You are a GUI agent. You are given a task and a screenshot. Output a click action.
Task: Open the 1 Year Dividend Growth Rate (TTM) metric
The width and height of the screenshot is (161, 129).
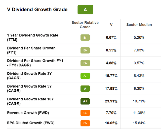pos(32,37)
